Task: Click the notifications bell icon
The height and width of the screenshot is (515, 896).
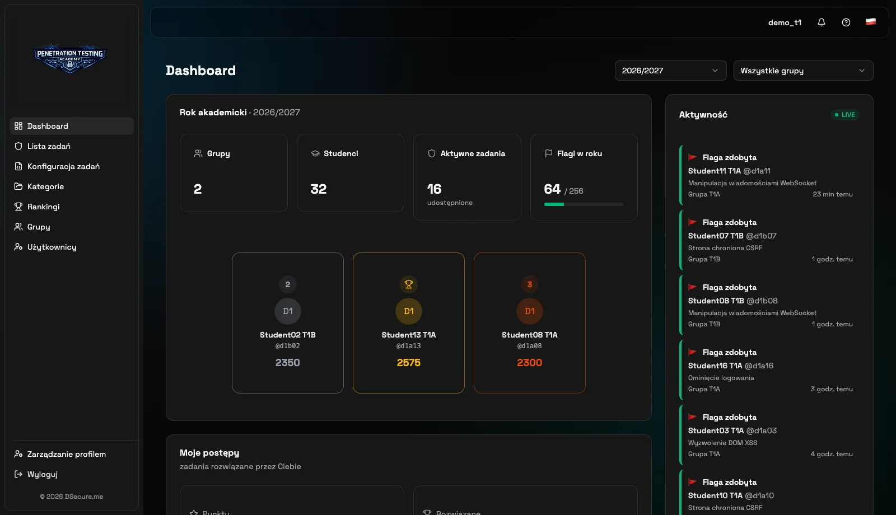Action: [x=822, y=22]
